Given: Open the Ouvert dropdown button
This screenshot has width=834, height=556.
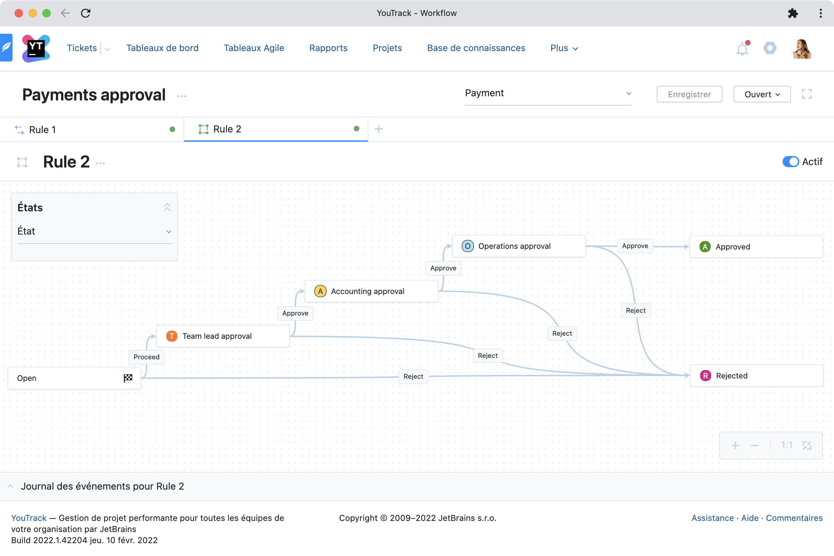Looking at the screenshot, I should tap(762, 94).
